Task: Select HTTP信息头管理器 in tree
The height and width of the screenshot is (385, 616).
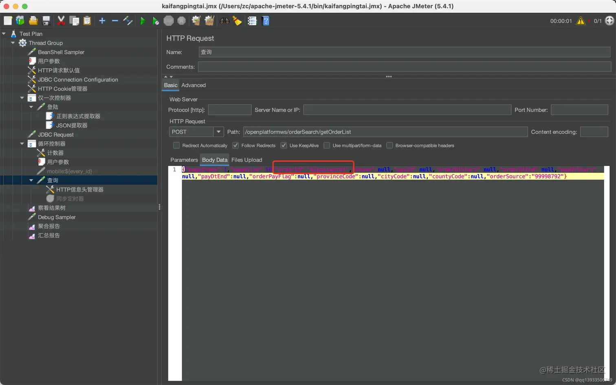Action: coord(80,189)
